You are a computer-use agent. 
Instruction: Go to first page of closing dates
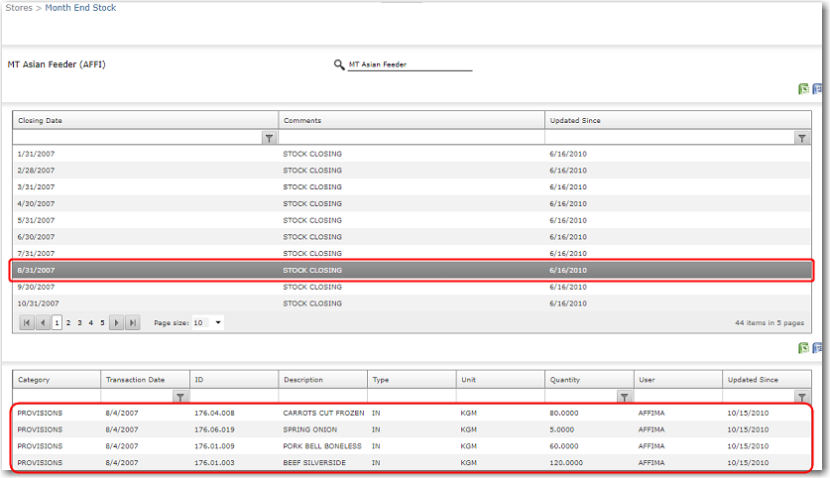27,322
